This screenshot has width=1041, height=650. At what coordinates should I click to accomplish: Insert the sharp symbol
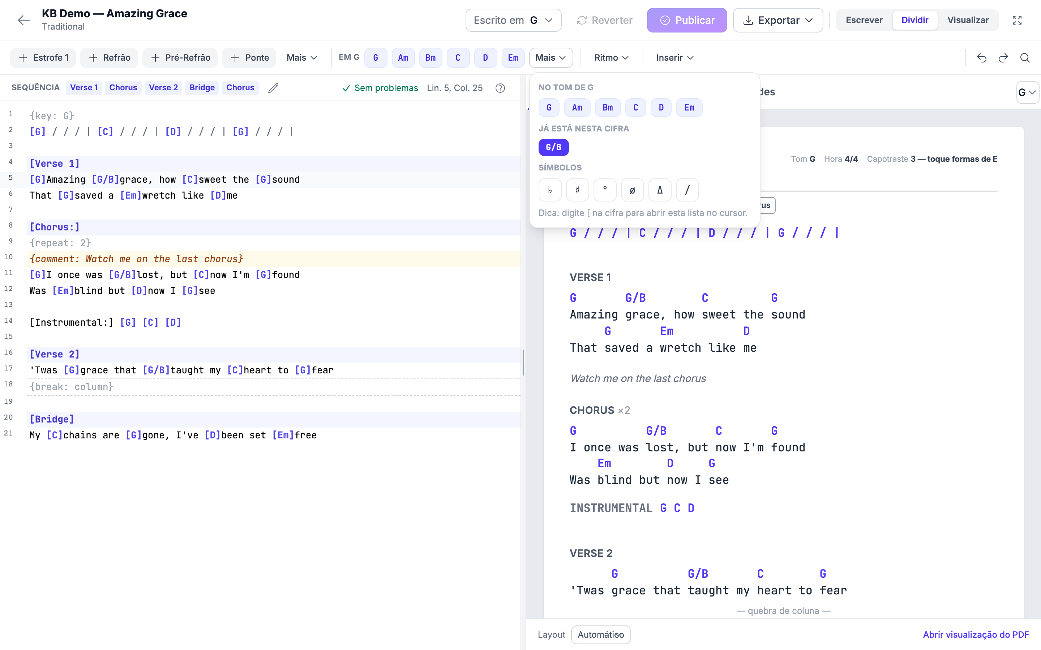(577, 190)
